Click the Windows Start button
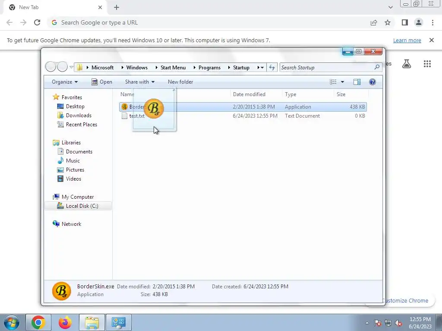 (11, 322)
